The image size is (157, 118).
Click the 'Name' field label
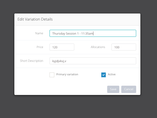coord(39,33)
